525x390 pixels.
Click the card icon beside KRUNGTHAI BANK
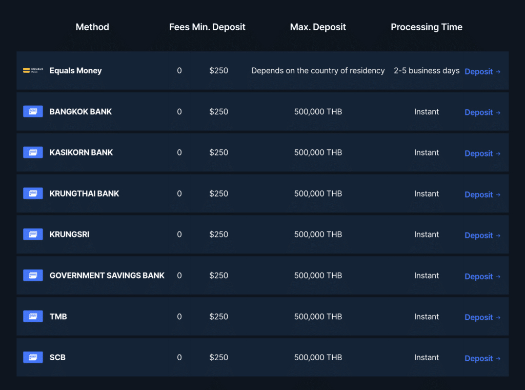tap(33, 193)
